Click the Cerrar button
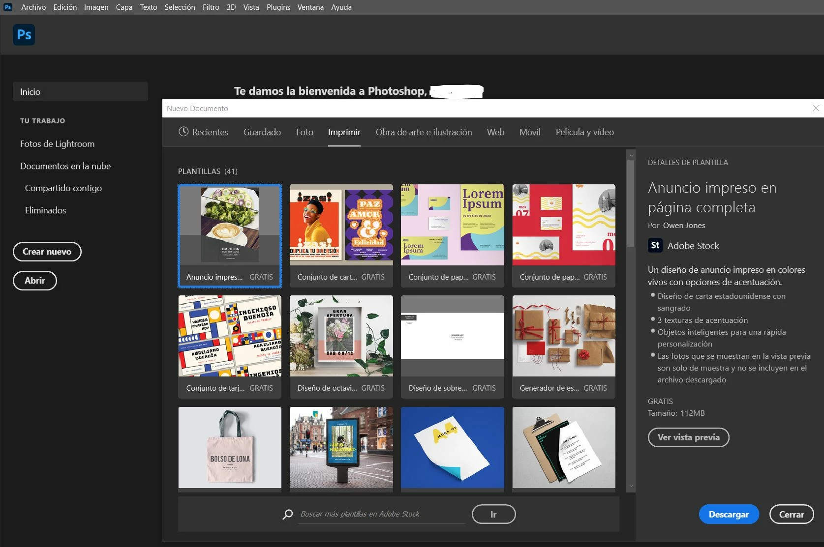 [x=792, y=514]
